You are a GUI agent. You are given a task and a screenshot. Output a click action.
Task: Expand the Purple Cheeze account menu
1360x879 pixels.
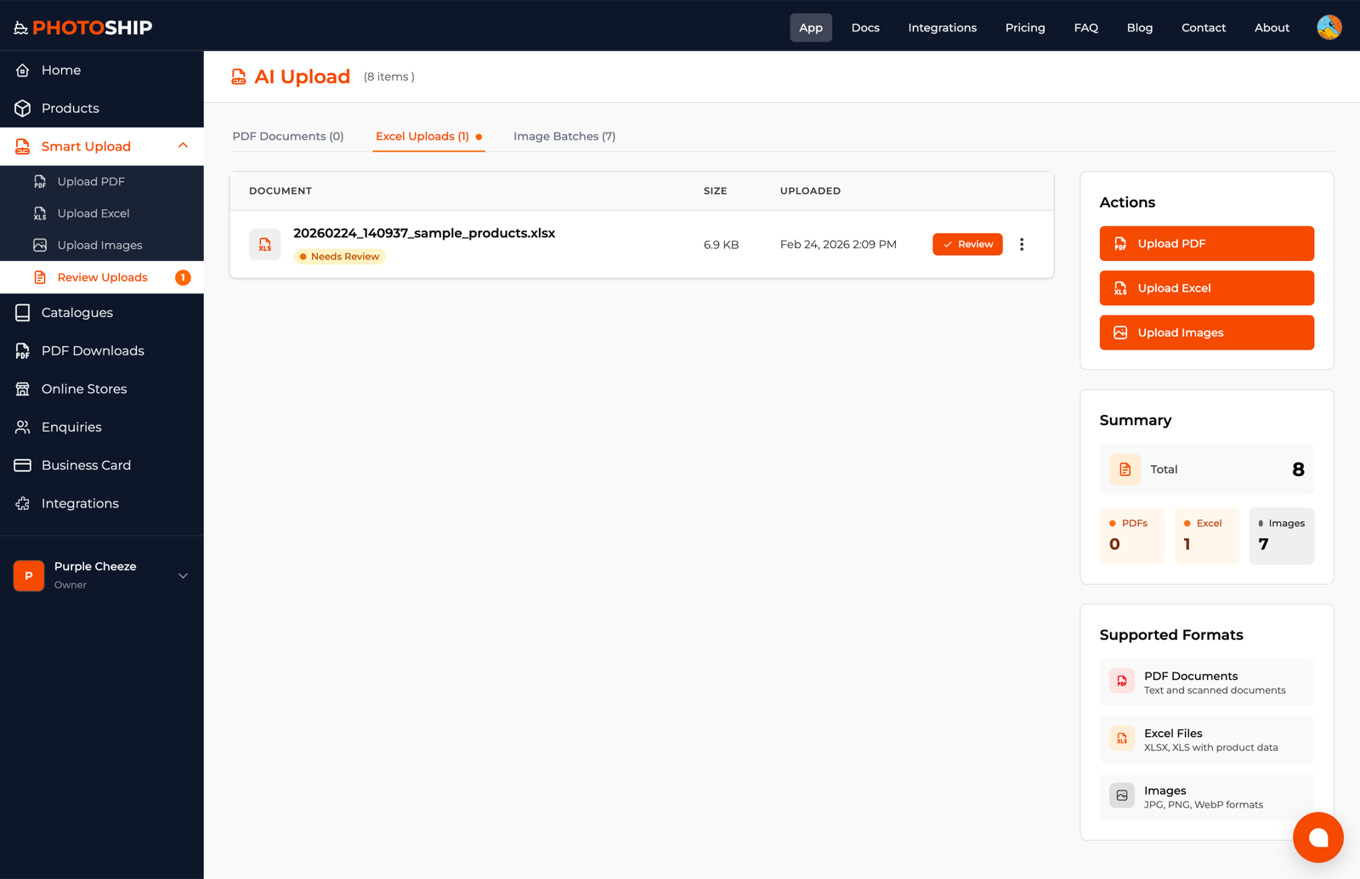click(183, 576)
